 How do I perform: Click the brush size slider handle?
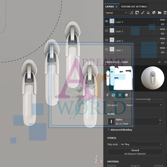coord(149,99)
